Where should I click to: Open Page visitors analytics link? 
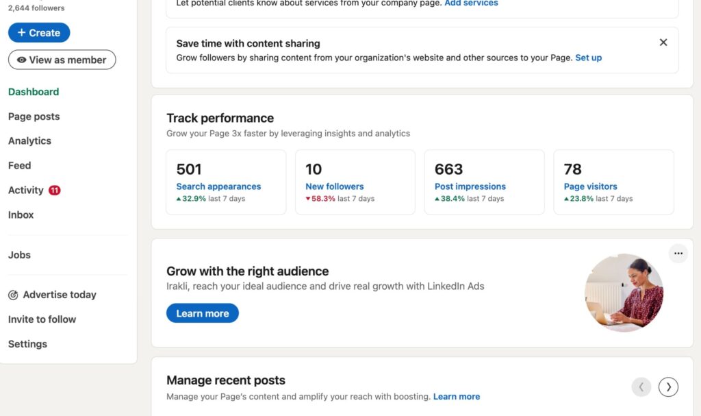click(x=591, y=186)
